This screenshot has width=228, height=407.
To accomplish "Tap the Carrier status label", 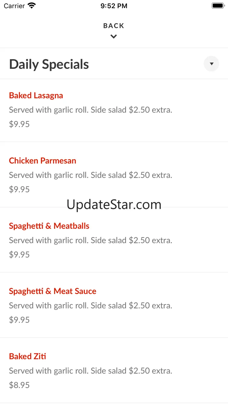I will 14,6.
